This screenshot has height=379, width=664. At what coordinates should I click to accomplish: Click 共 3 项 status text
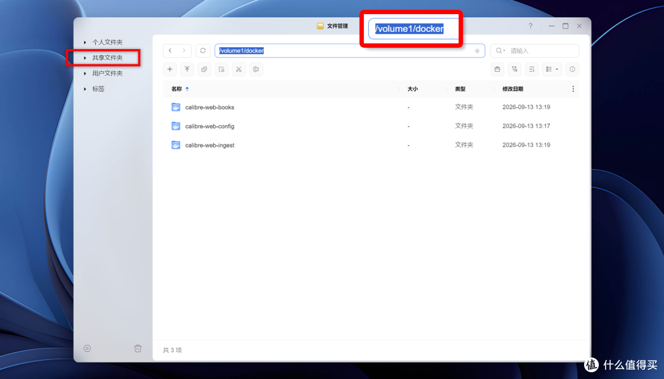pos(172,350)
